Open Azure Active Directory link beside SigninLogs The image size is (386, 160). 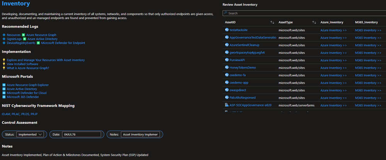pyautogui.click(x=43, y=39)
